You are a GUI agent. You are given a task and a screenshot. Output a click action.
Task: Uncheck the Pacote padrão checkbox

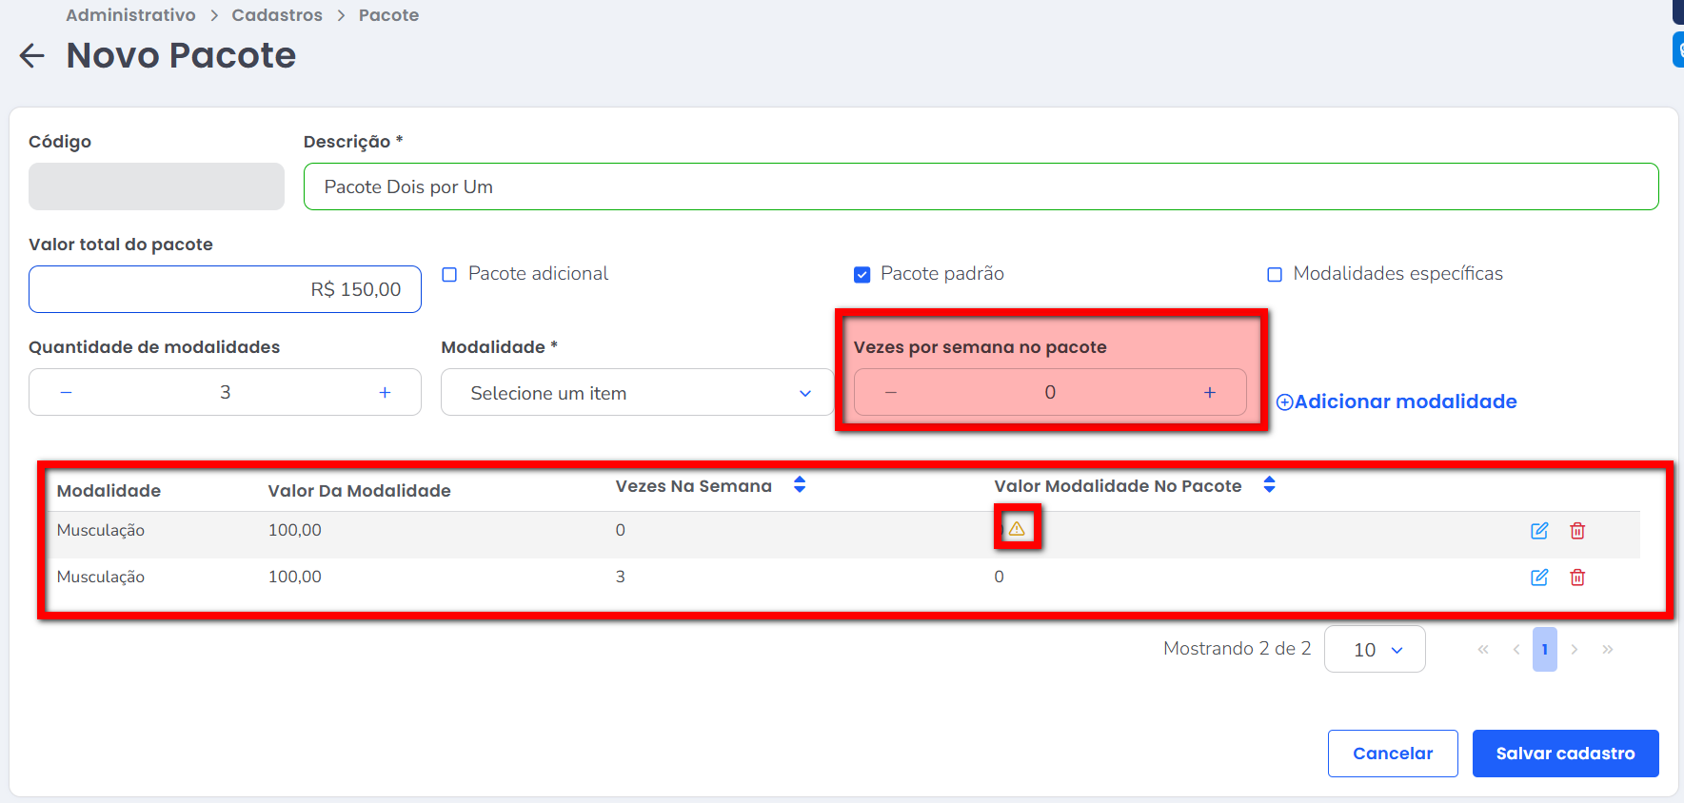[862, 275]
